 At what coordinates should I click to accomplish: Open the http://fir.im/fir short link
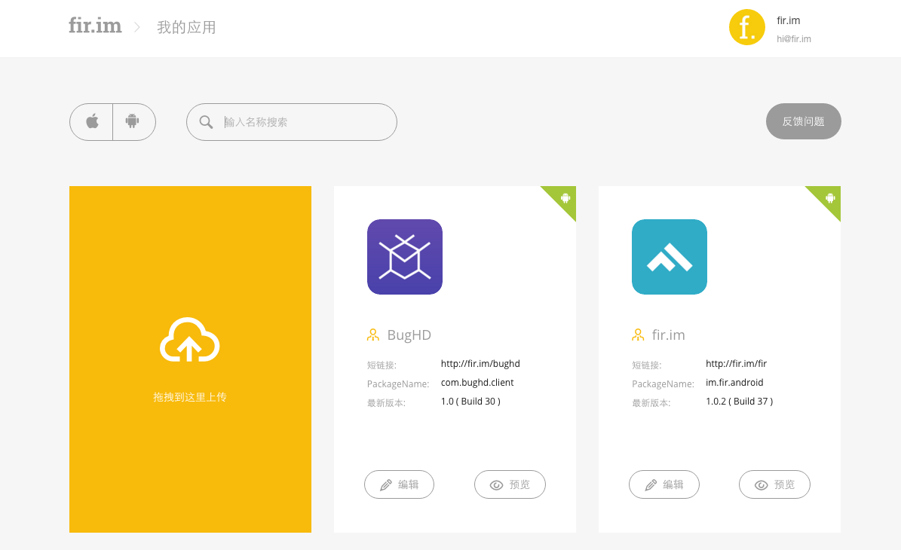(736, 363)
